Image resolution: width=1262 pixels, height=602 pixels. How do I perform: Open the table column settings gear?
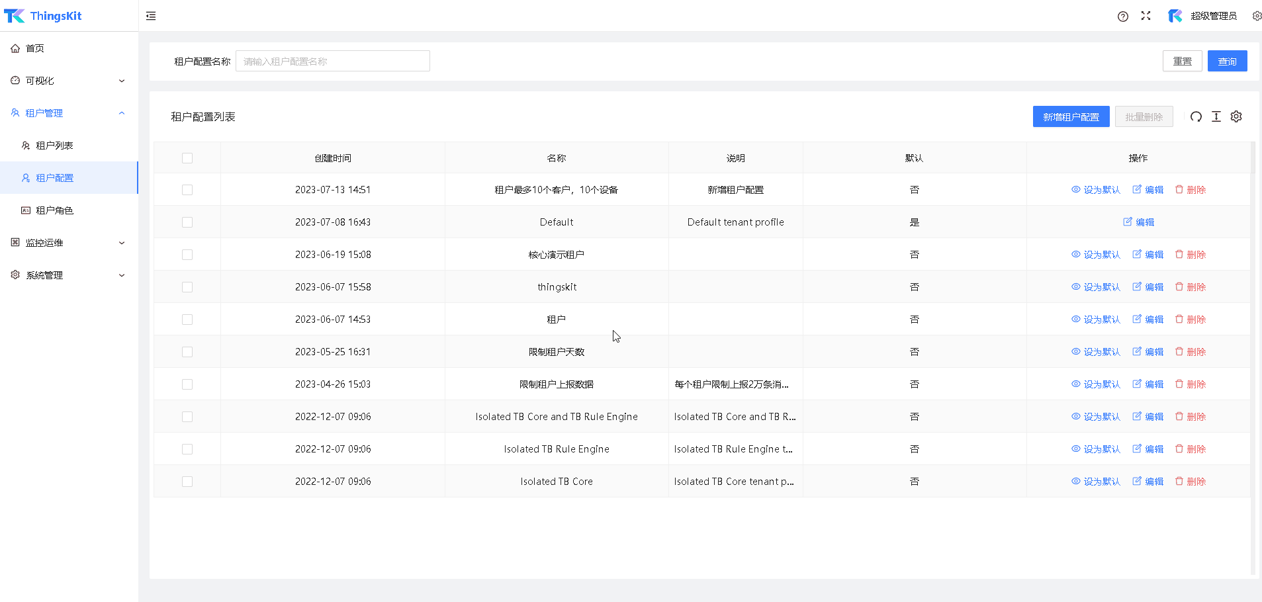point(1236,117)
